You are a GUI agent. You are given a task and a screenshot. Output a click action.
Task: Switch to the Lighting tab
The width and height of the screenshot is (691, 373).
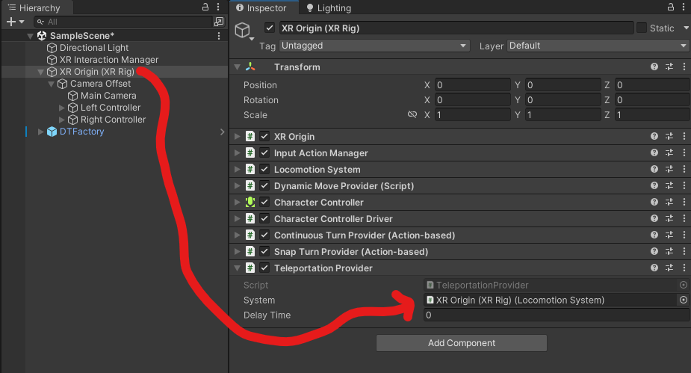(x=329, y=7)
